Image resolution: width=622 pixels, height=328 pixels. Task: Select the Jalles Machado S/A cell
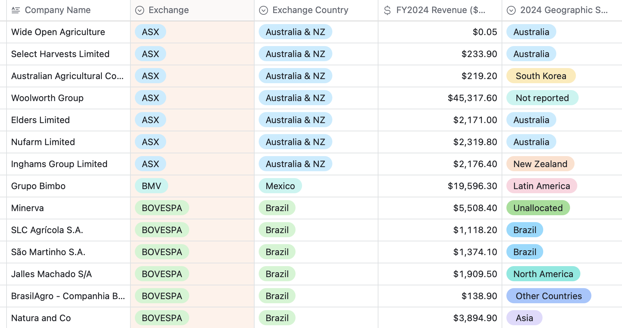tap(68, 274)
